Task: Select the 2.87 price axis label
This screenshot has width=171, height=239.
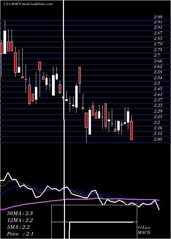Action: 158,33
